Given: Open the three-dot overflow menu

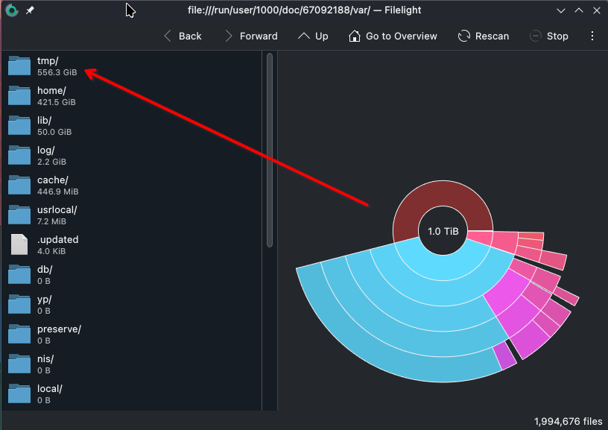Looking at the screenshot, I should click(592, 36).
